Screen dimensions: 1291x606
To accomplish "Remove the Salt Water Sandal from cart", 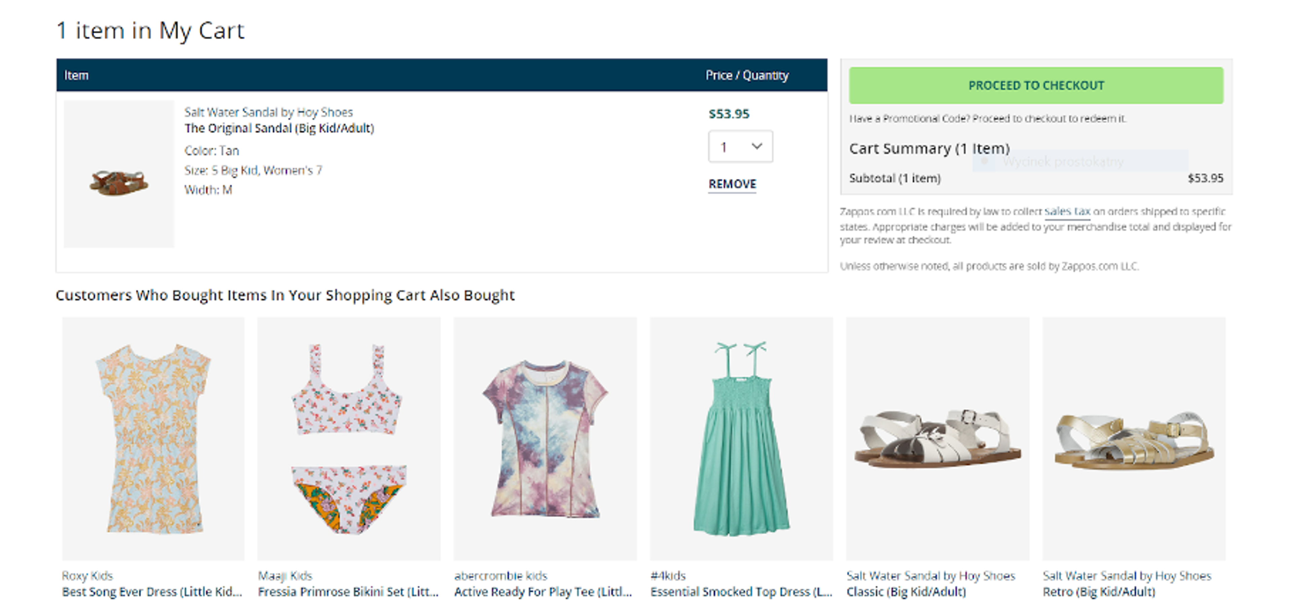I will tap(732, 184).
